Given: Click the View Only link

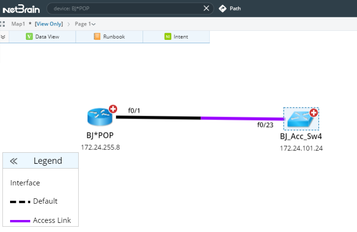Looking at the screenshot, I should 49,24.
